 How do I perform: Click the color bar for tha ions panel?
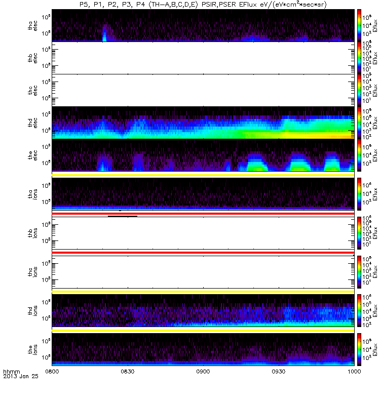359,194
